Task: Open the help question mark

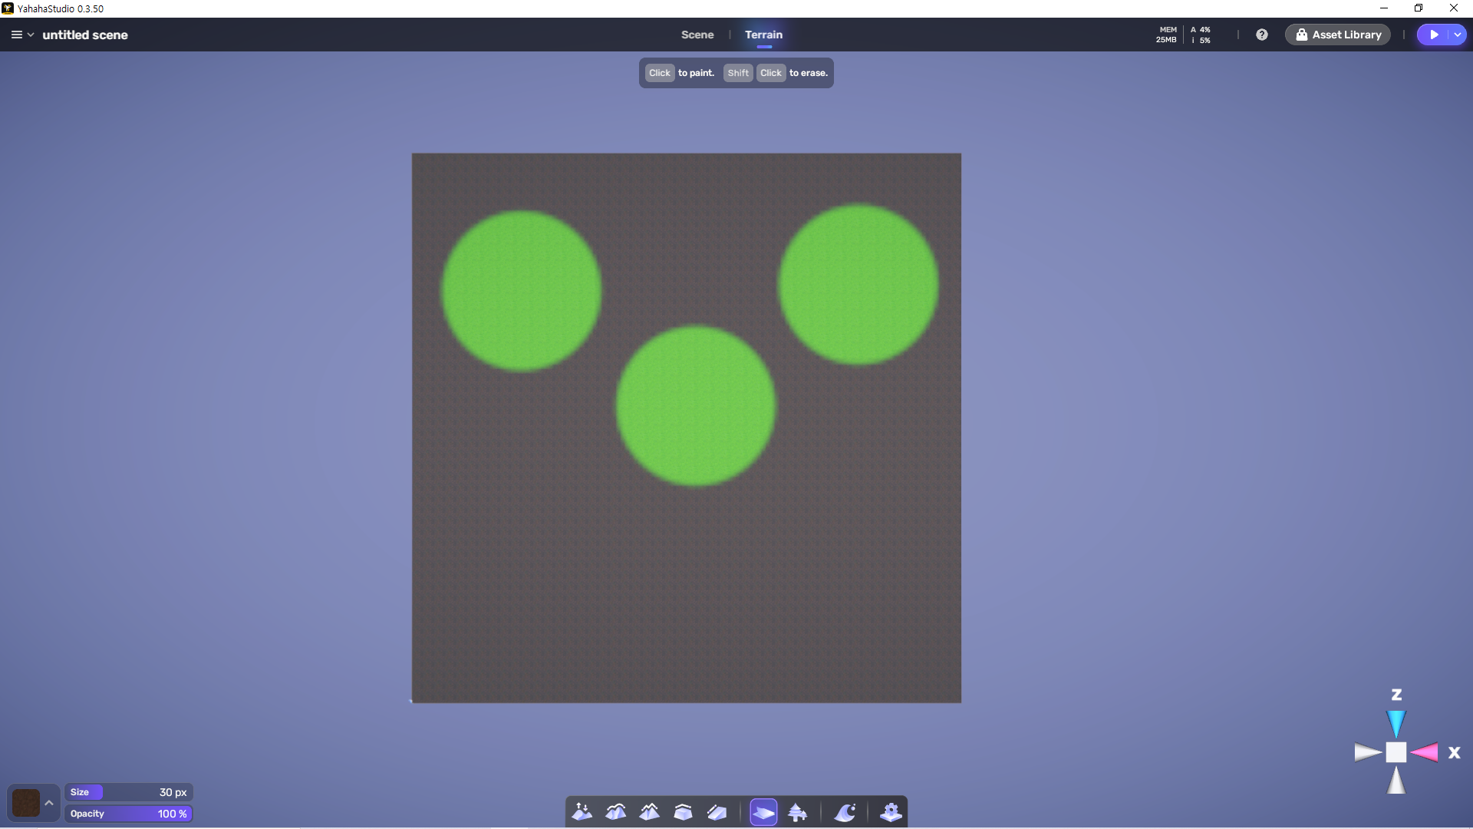Action: (x=1262, y=35)
